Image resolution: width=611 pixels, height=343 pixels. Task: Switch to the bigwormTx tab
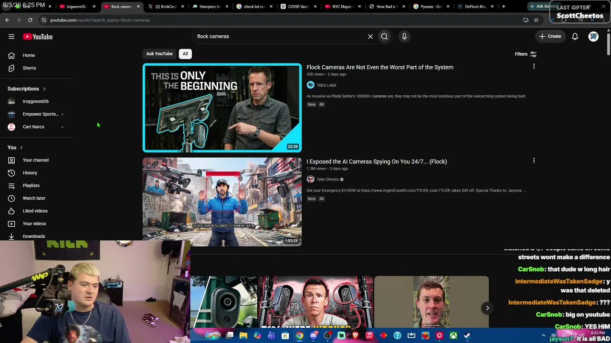pyautogui.click(x=77, y=7)
